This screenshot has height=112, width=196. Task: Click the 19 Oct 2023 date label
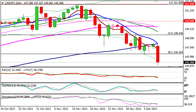(x=8, y=109)
